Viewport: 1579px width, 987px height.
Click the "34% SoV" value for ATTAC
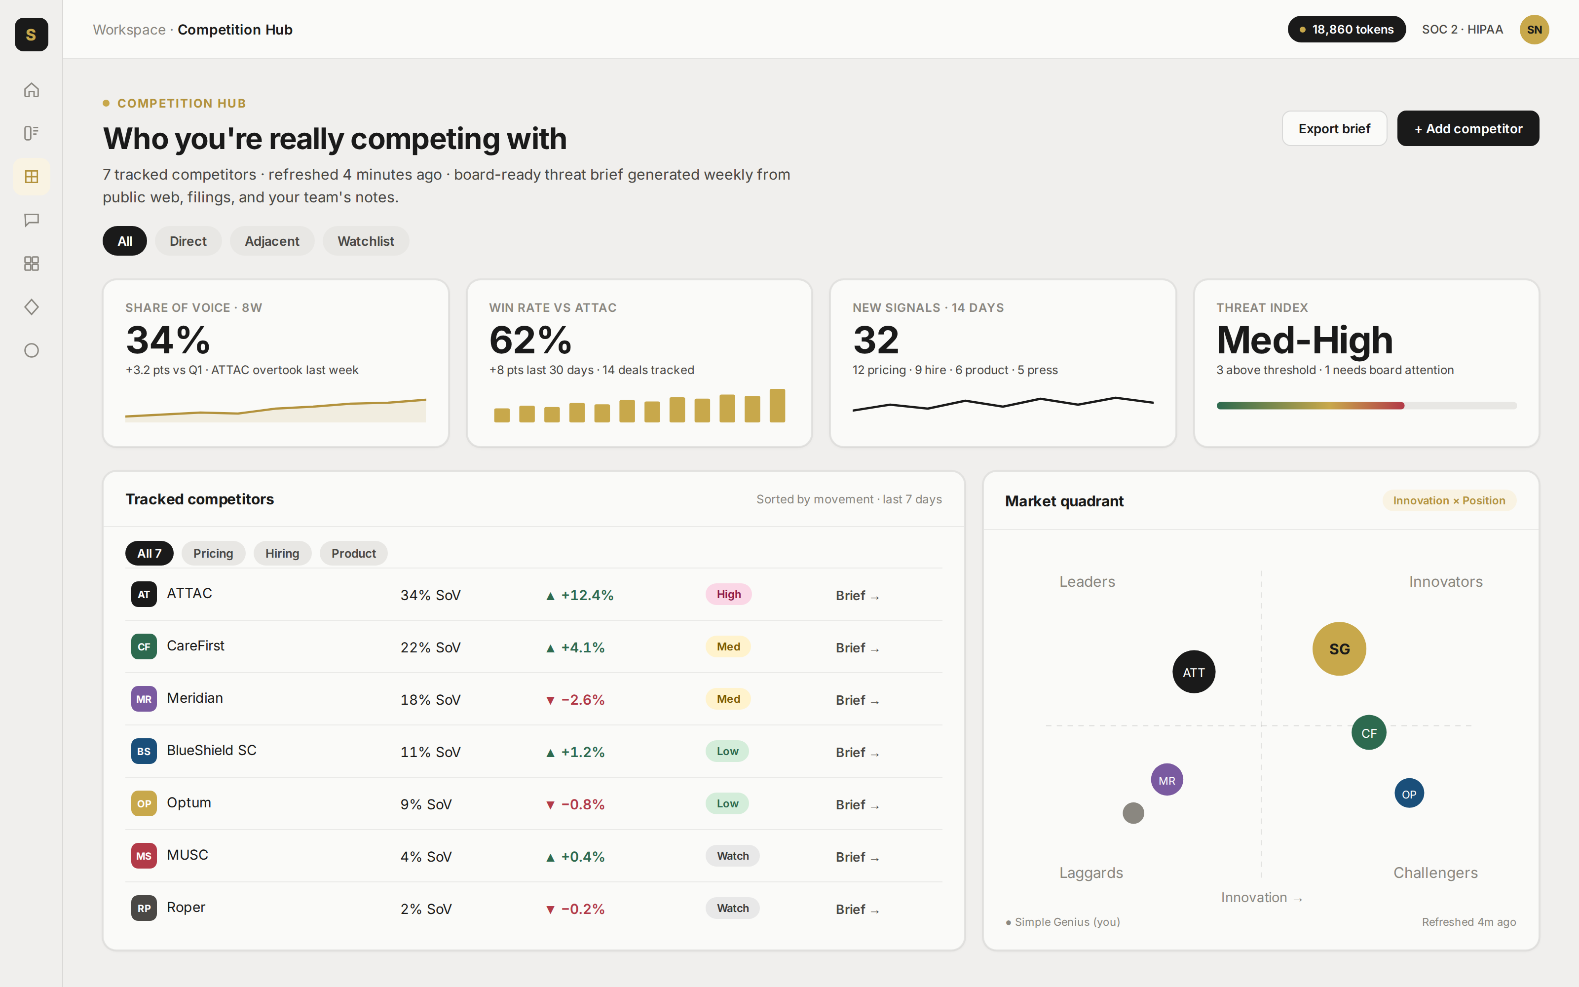pos(430,595)
